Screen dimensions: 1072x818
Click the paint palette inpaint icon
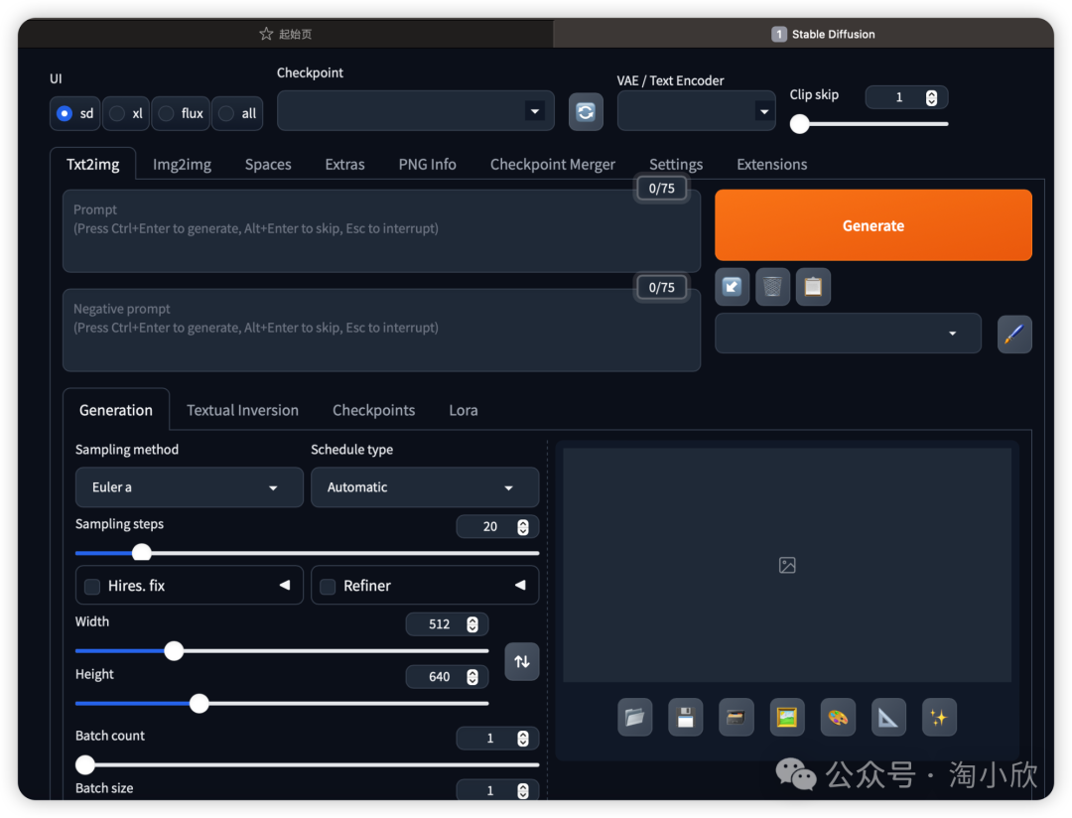point(838,718)
